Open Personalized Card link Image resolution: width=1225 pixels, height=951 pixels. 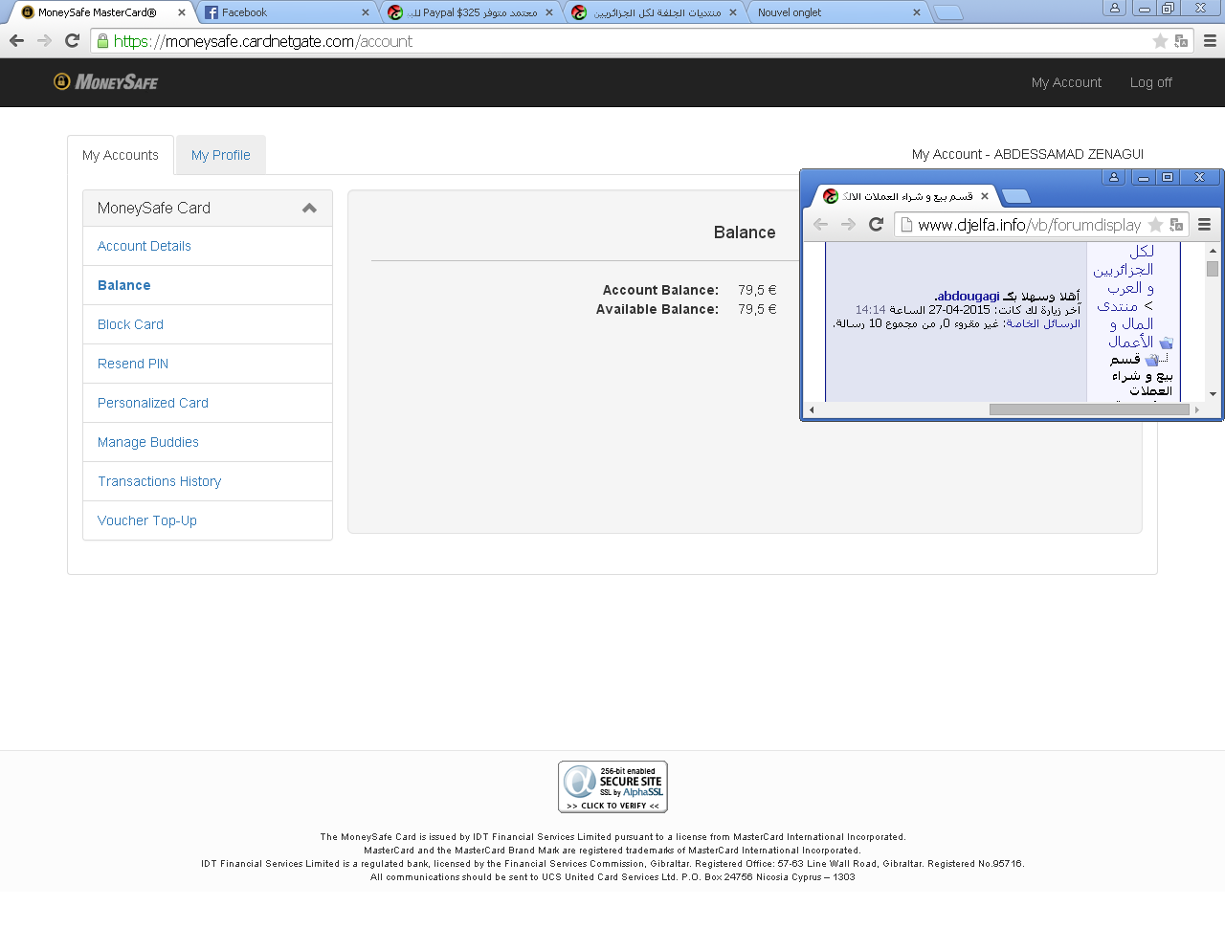click(153, 403)
